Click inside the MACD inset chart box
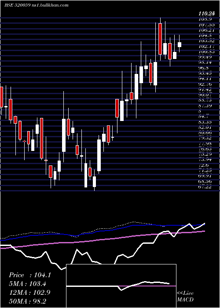This screenshot has width=220, height=308. point(121,286)
